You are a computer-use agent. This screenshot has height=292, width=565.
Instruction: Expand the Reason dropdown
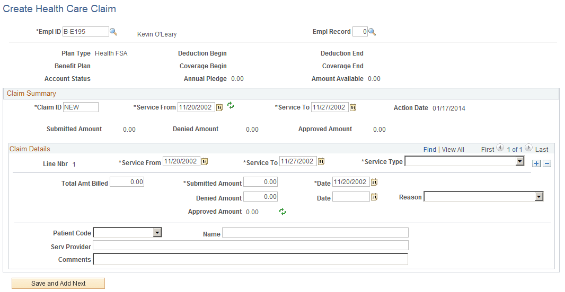(x=538, y=196)
